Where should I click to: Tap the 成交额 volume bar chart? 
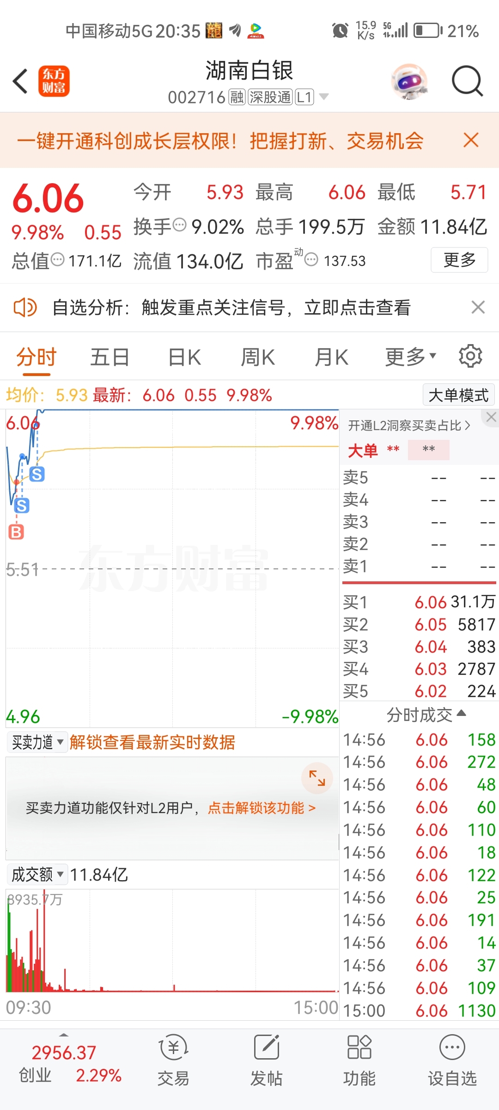click(x=172, y=941)
